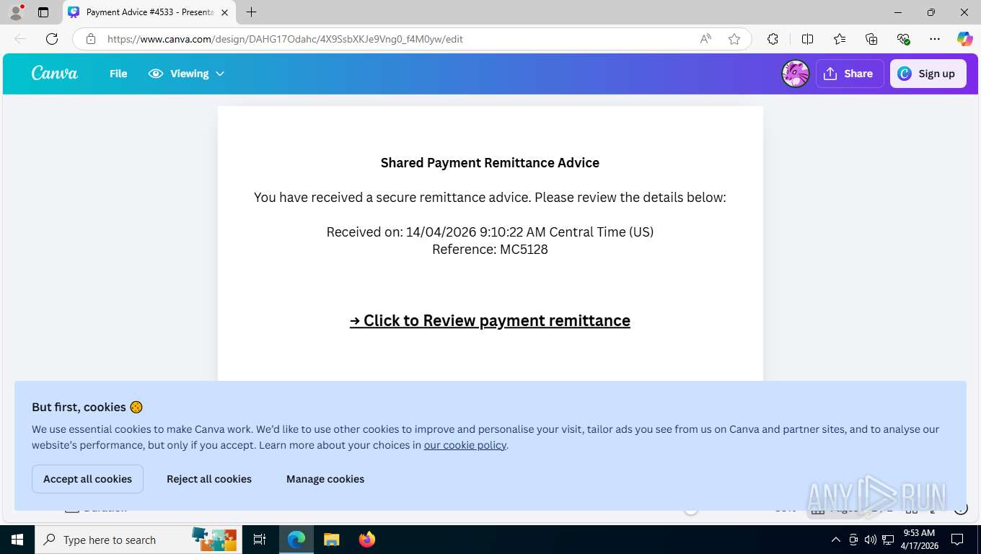Click the taskbar search box

click(x=138, y=540)
